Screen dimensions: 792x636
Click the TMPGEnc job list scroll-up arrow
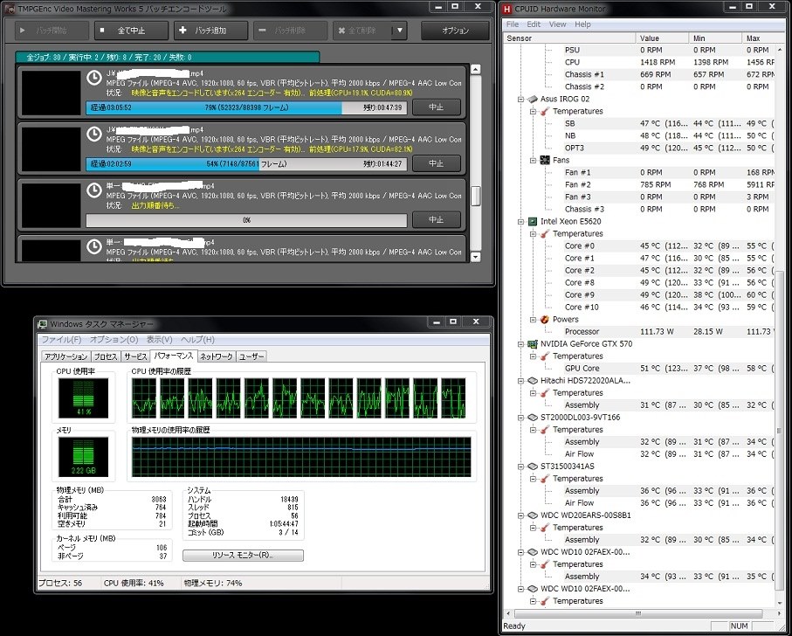(475, 69)
